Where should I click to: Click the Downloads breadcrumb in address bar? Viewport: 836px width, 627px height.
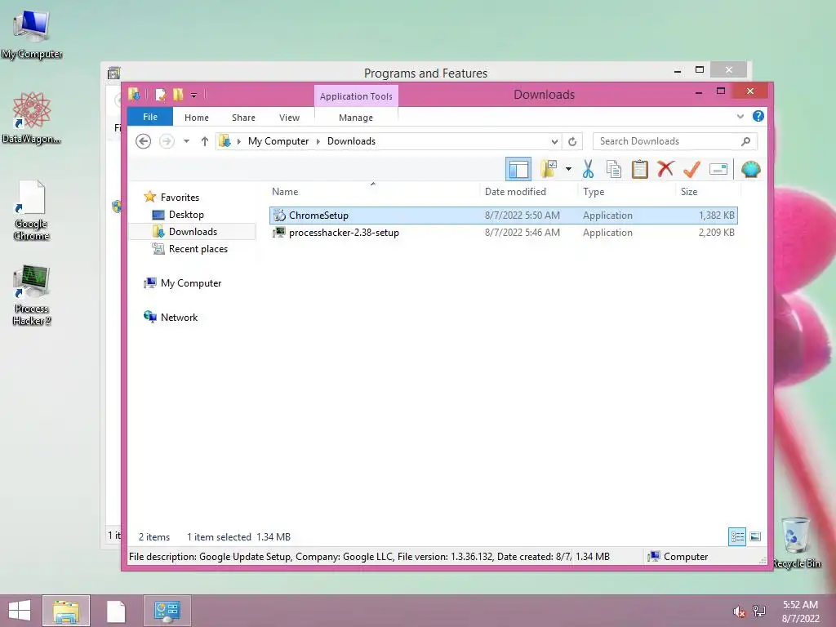(351, 141)
